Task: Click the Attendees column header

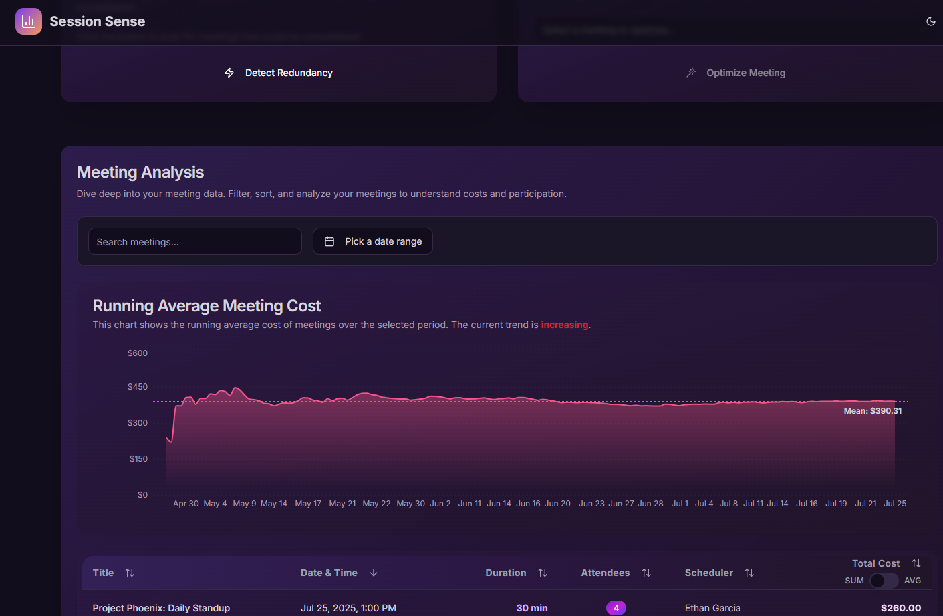Action: point(605,573)
